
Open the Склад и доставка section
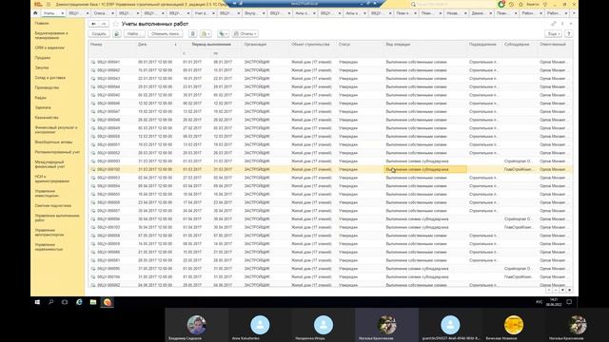coord(50,78)
